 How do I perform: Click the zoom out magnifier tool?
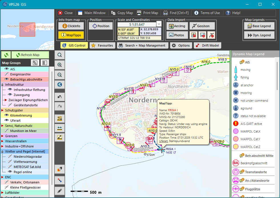click(x=60, y=75)
